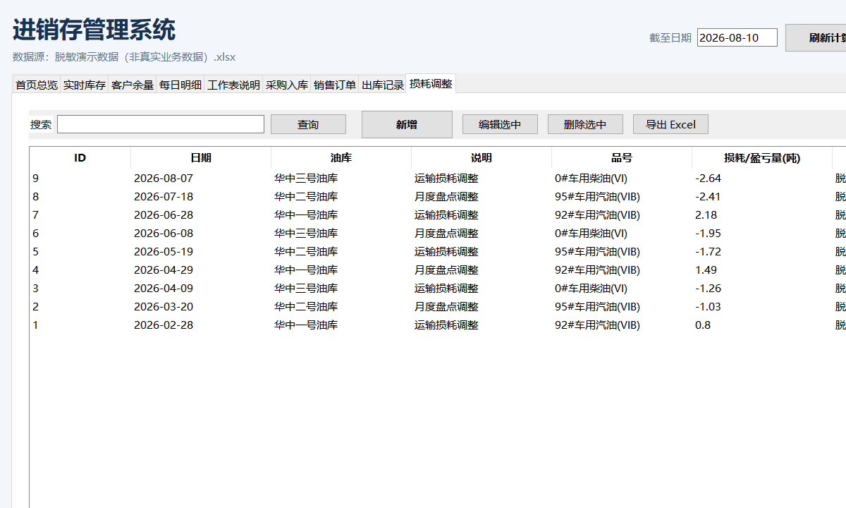This screenshot has height=508, width=846.
Task: Click the 导出 Excel button
Action: [x=670, y=124]
